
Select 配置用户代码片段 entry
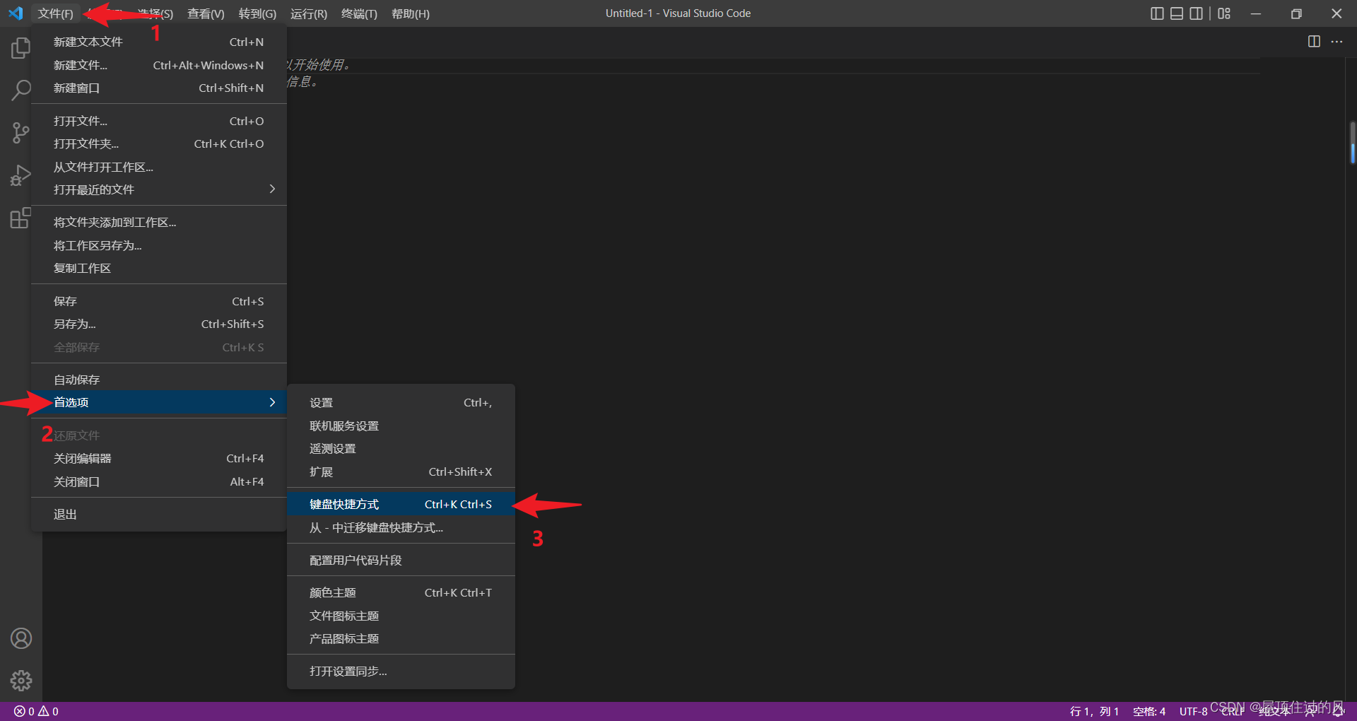click(401, 560)
